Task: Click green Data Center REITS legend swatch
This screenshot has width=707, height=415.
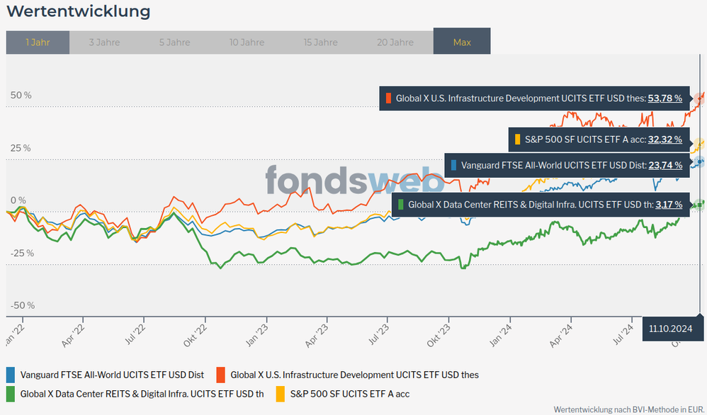Action: point(11,393)
